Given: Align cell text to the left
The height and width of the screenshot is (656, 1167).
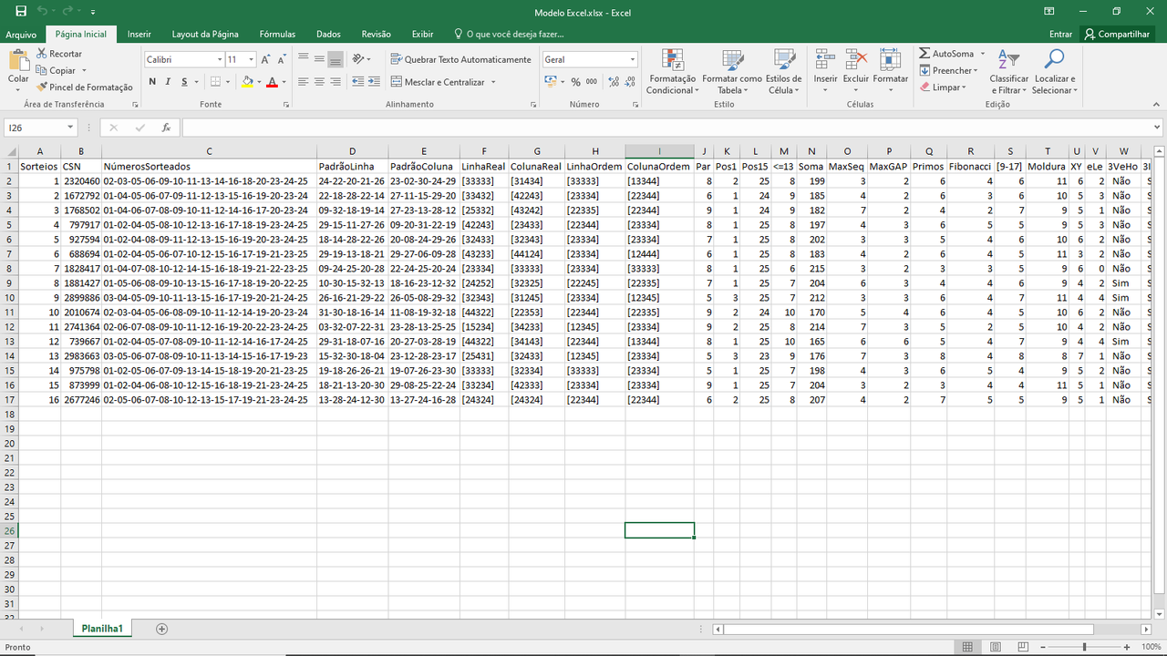Looking at the screenshot, I should coord(303,82).
